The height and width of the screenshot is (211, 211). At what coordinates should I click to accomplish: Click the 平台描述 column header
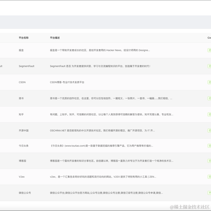point(55,38)
